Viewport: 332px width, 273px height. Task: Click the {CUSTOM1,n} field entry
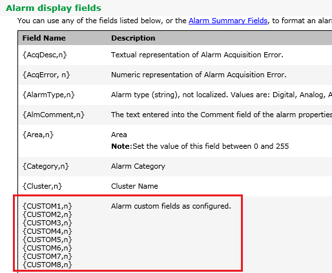point(47,206)
